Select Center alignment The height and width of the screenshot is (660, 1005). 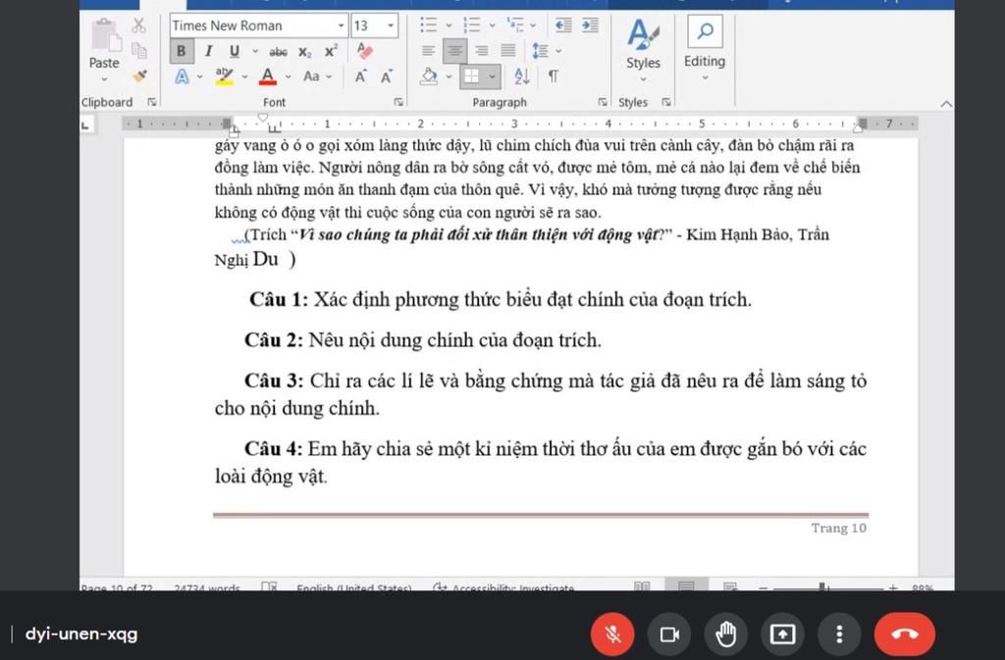pyautogui.click(x=454, y=51)
